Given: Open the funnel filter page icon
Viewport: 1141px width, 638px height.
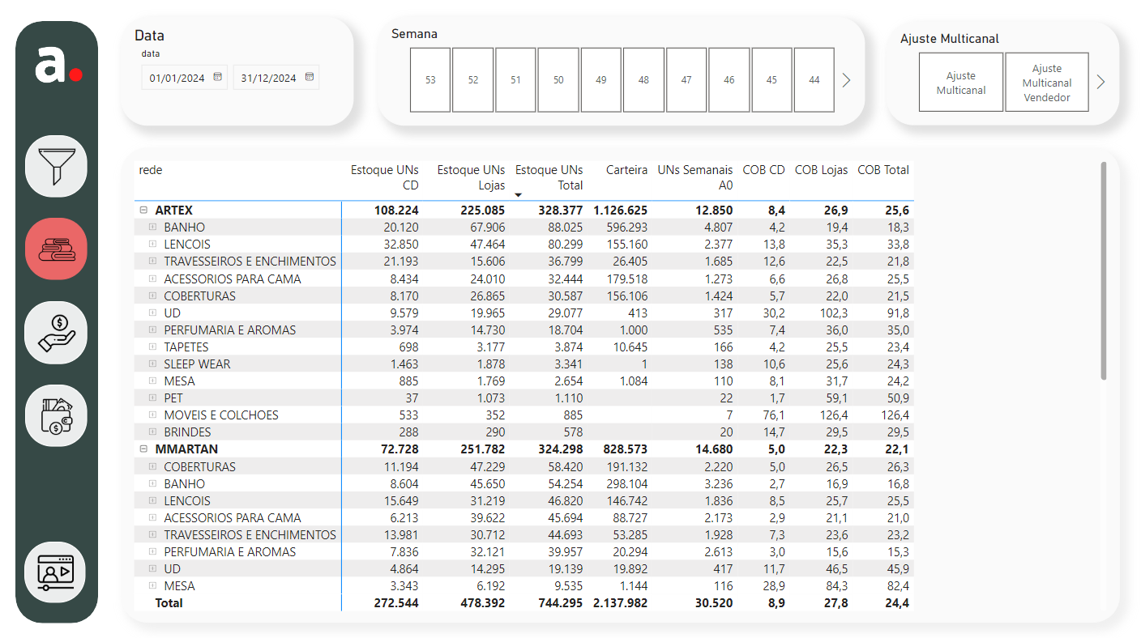Looking at the screenshot, I should point(56,165).
